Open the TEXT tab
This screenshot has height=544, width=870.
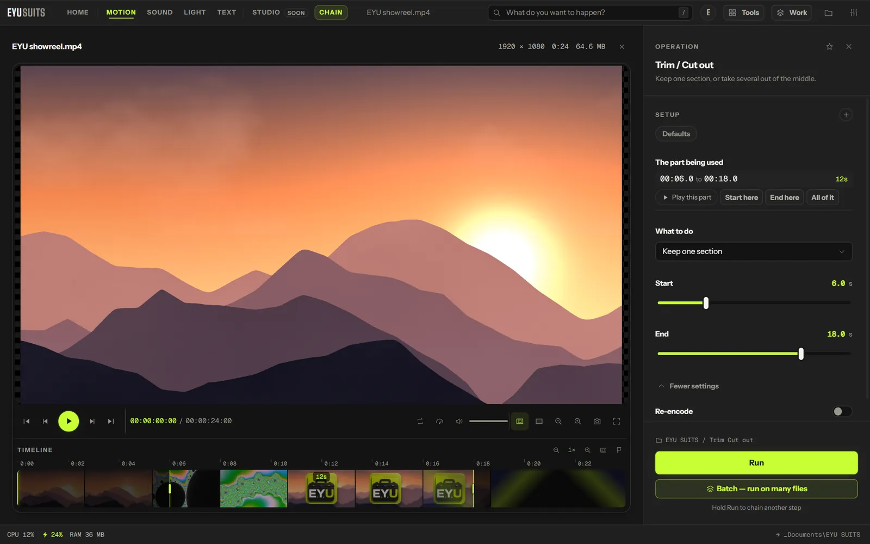[226, 12]
